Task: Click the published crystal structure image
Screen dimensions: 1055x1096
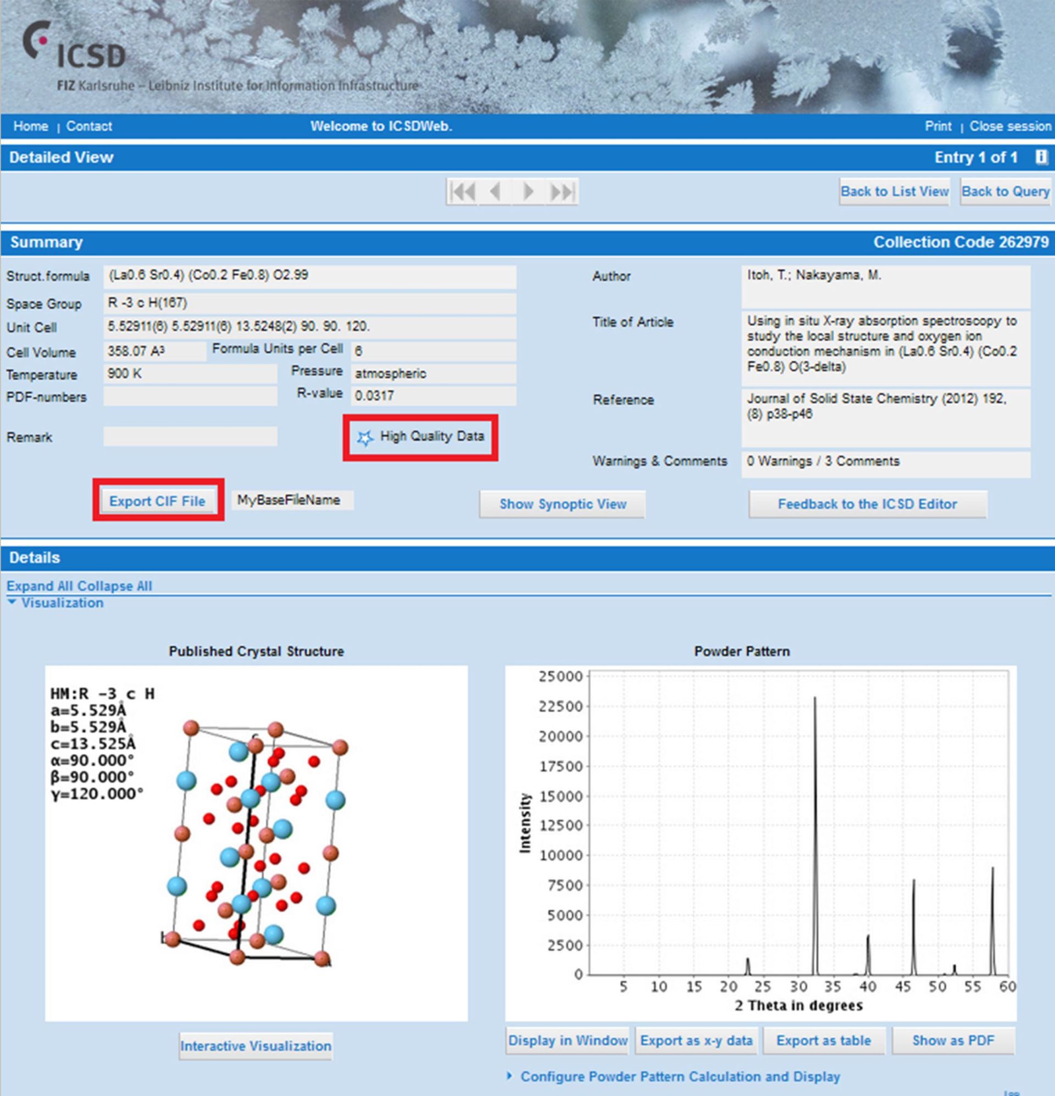Action: click(256, 843)
